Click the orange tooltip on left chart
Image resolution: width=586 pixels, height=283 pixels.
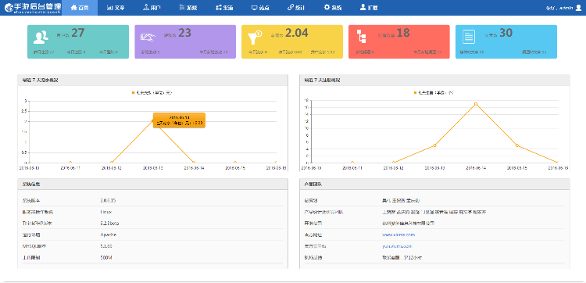coord(179,120)
